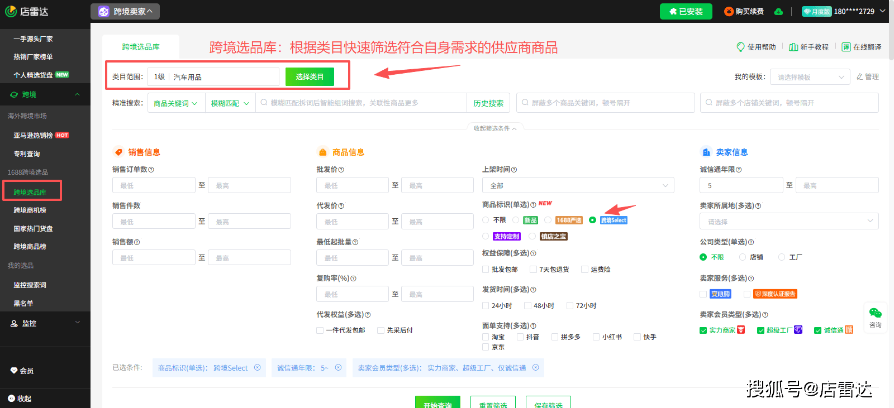
Task: Open the 跨境卖家 dropdown
Action: [x=125, y=11]
